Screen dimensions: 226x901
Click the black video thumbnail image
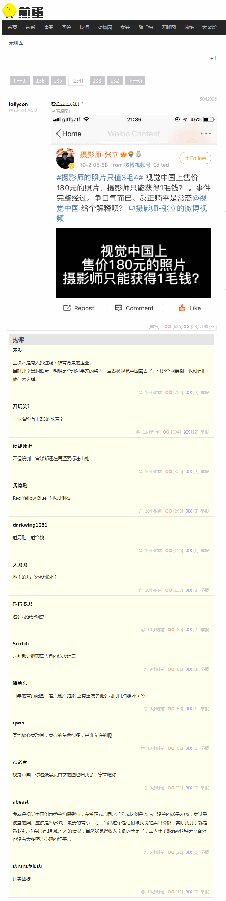coord(134,263)
